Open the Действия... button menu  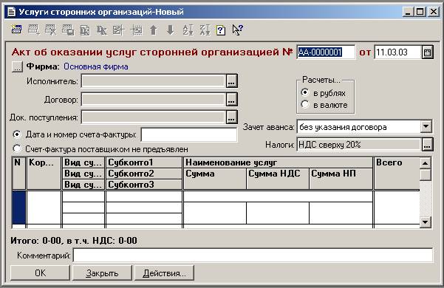(164, 272)
